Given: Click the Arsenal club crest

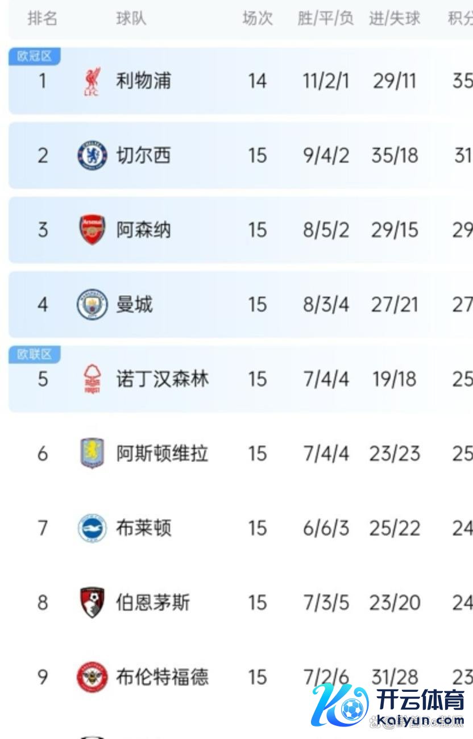Looking at the screenshot, I should pyautogui.click(x=92, y=230).
